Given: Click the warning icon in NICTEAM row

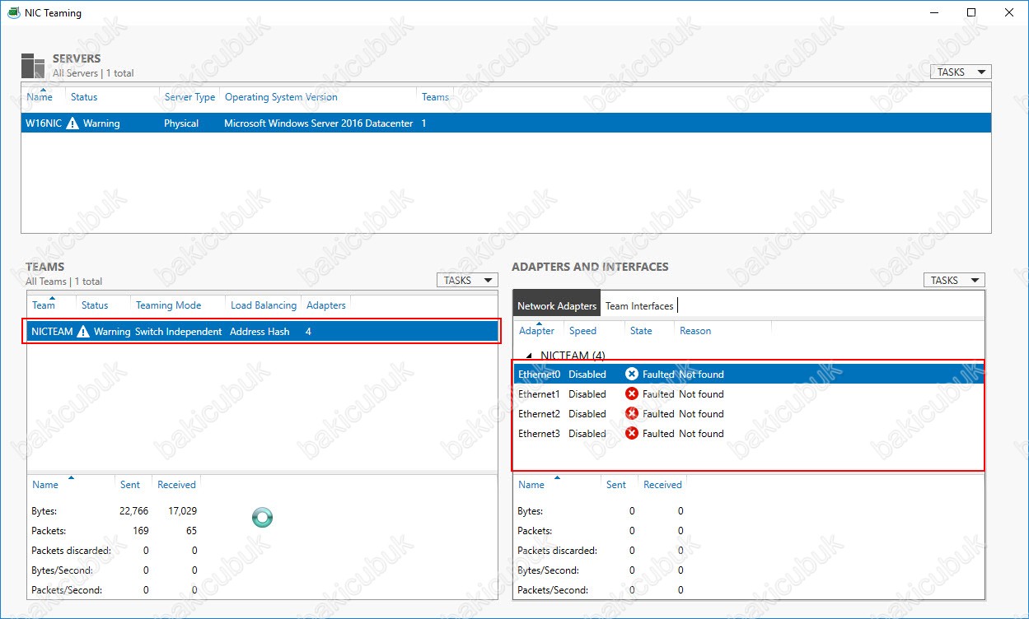Looking at the screenshot, I should click(x=83, y=332).
